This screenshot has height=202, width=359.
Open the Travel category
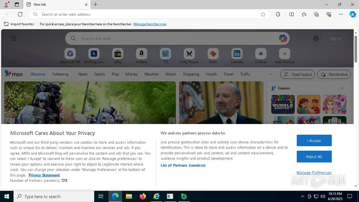[x=229, y=74]
